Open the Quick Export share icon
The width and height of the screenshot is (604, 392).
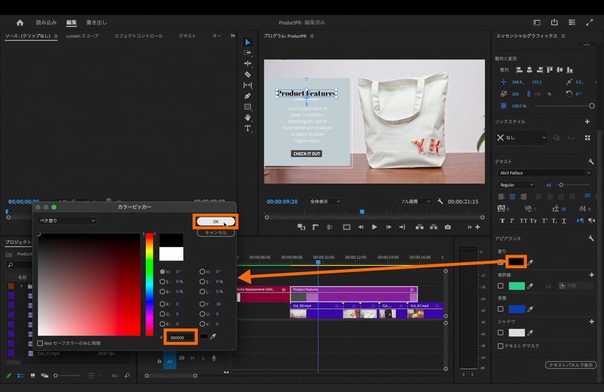point(554,23)
